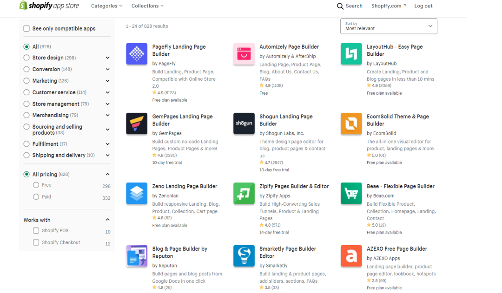
Task: Open Blog & Page Builder by Reputon title
Action: tap(179, 253)
